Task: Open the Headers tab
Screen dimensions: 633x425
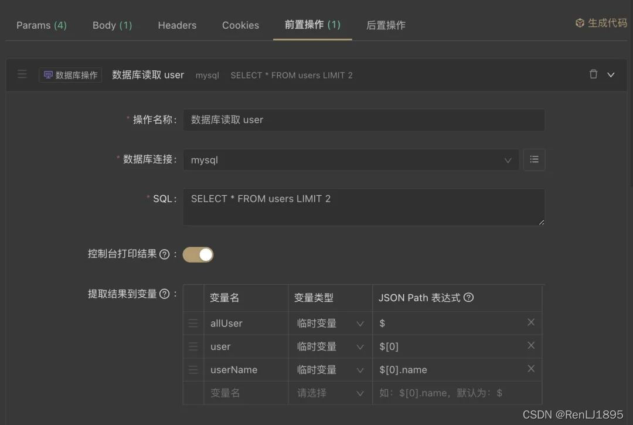Action: 177,25
